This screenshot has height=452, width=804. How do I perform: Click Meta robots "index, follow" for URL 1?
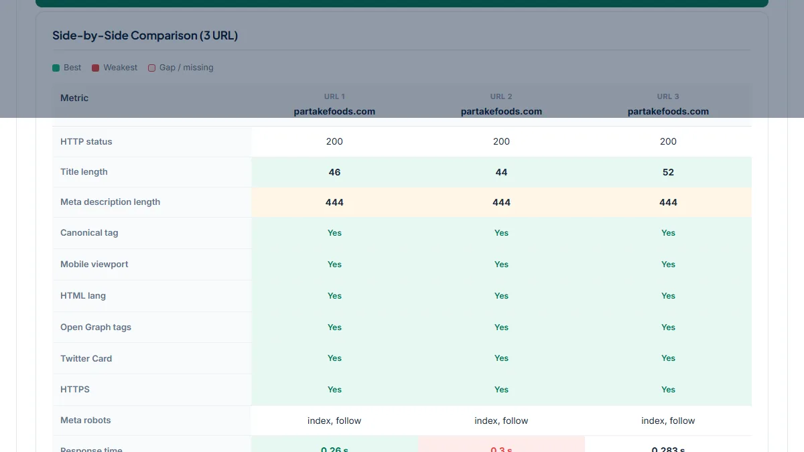pyautogui.click(x=334, y=421)
